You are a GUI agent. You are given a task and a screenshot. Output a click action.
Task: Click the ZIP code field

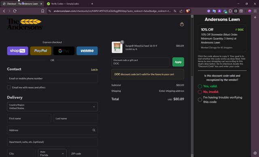pos(83,153)
